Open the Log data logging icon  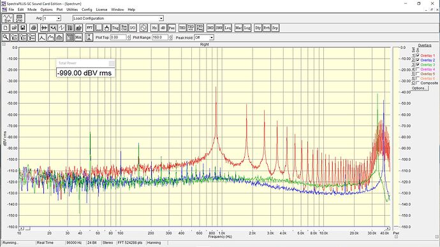pyautogui.click(x=247, y=28)
